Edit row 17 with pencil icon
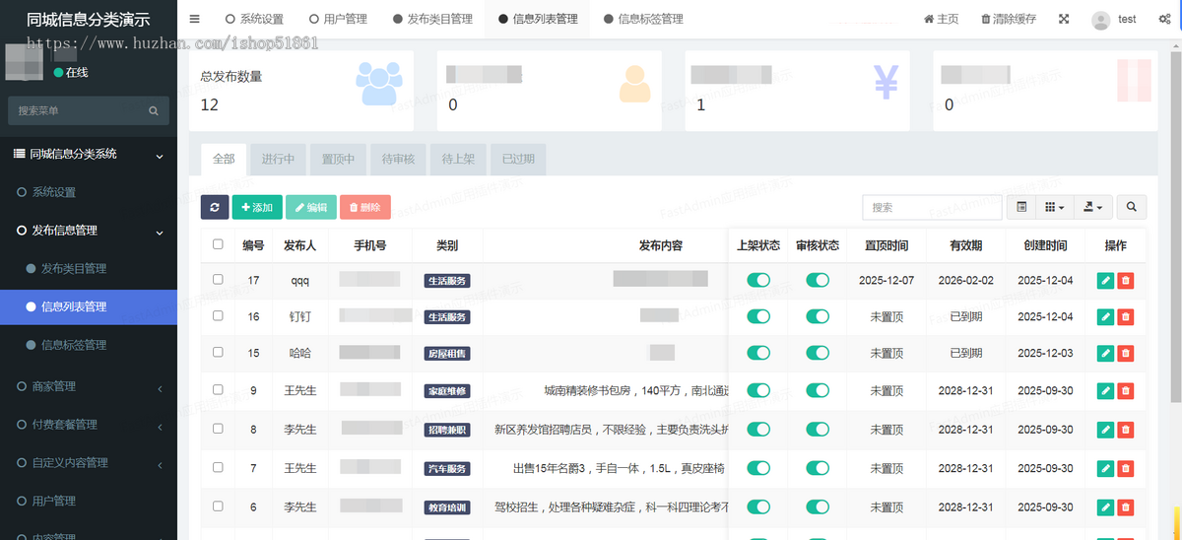This screenshot has width=1182, height=540. (1106, 281)
